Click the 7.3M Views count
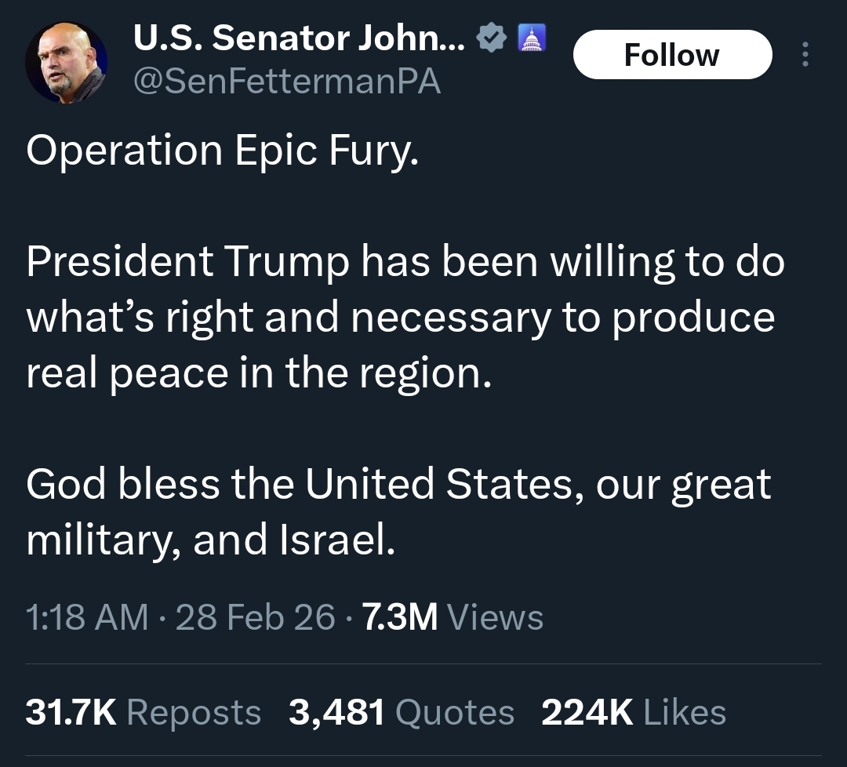The height and width of the screenshot is (767, 847). tap(453, 617)
